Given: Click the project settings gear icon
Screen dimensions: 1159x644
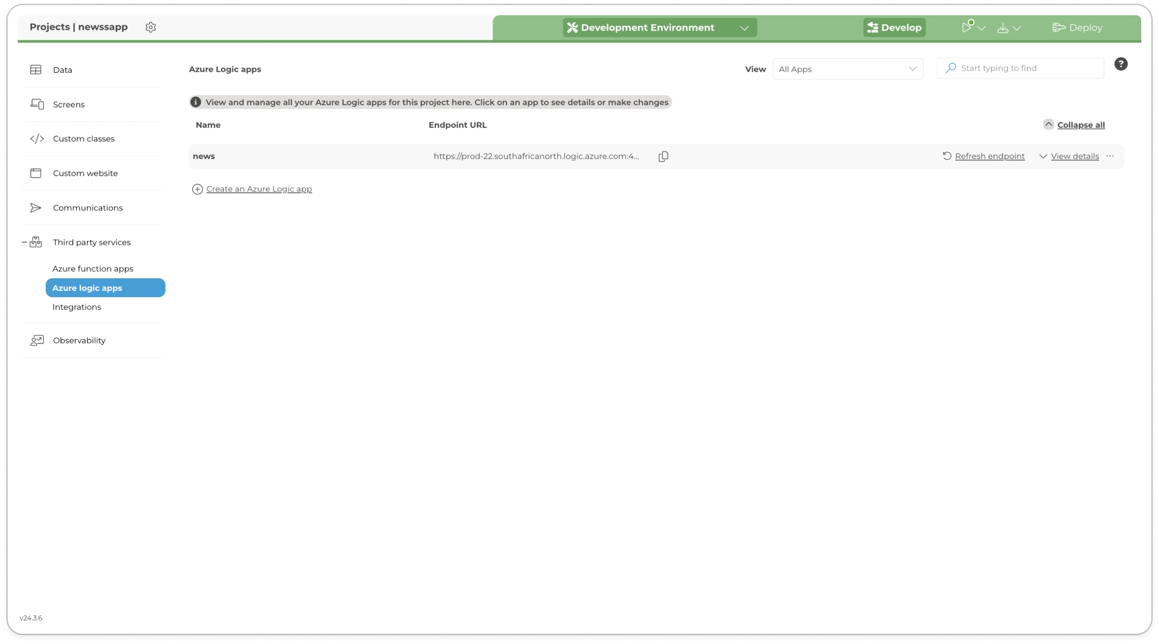Looking at the screenshot, I should (150, 27).
